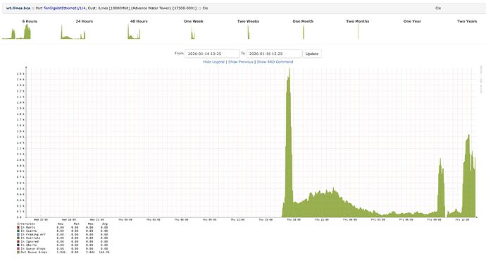Image resolution: width=486 pixels, height=261 pixels.
Task: Click the pink In Queue drops legend swatch
Action: (x=18, y=248)
